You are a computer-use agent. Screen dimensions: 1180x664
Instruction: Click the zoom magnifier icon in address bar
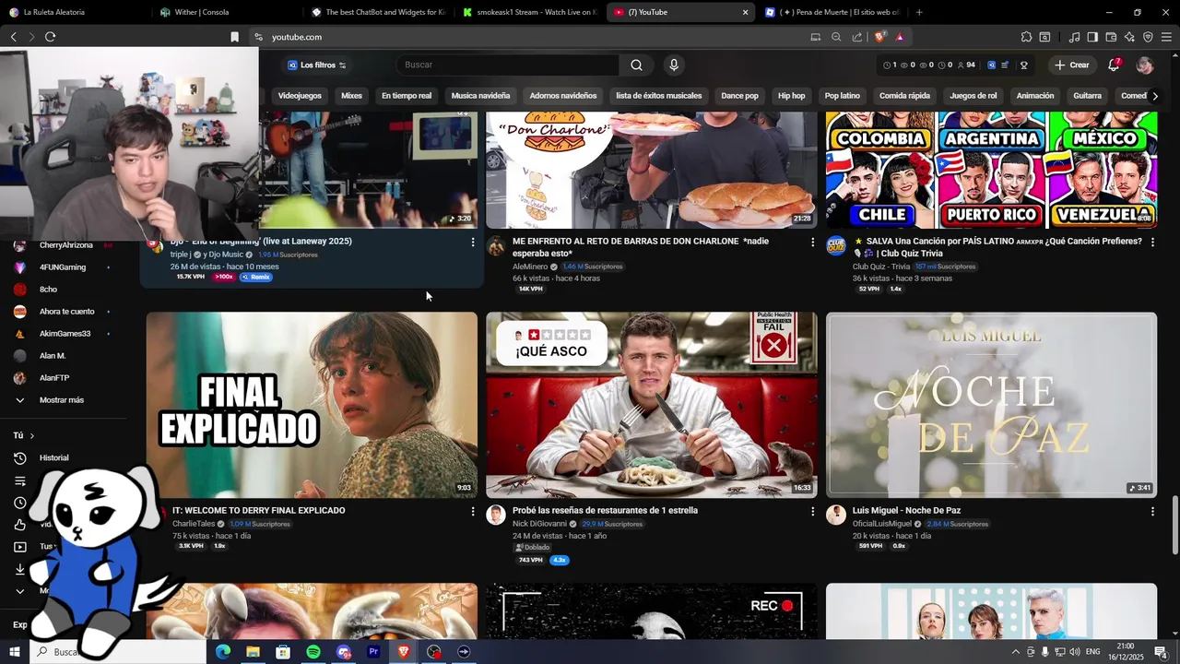click(836, 37)
